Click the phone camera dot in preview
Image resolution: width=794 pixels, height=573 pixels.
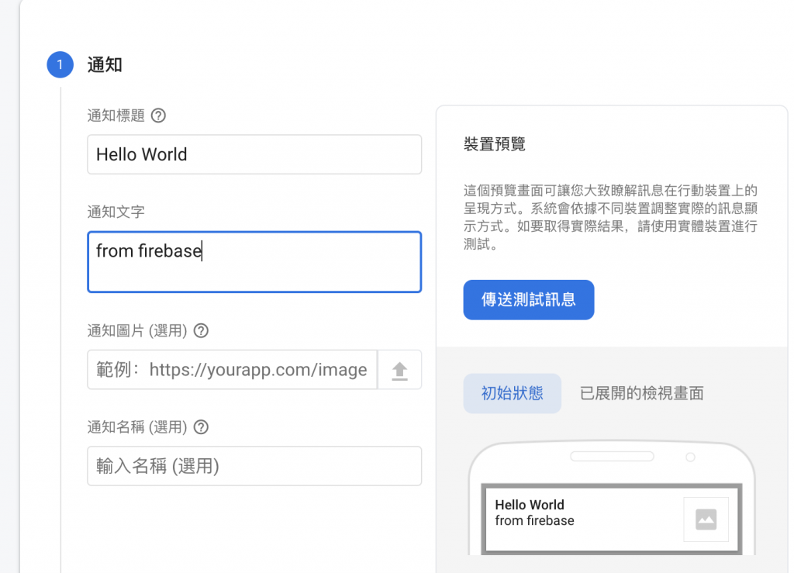pyautogui.click(x=690, y=457)
